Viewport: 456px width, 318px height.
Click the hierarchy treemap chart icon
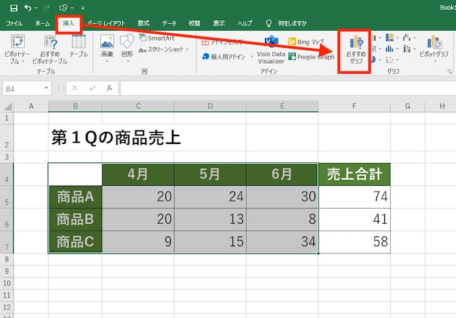click(x=390, y=38)
